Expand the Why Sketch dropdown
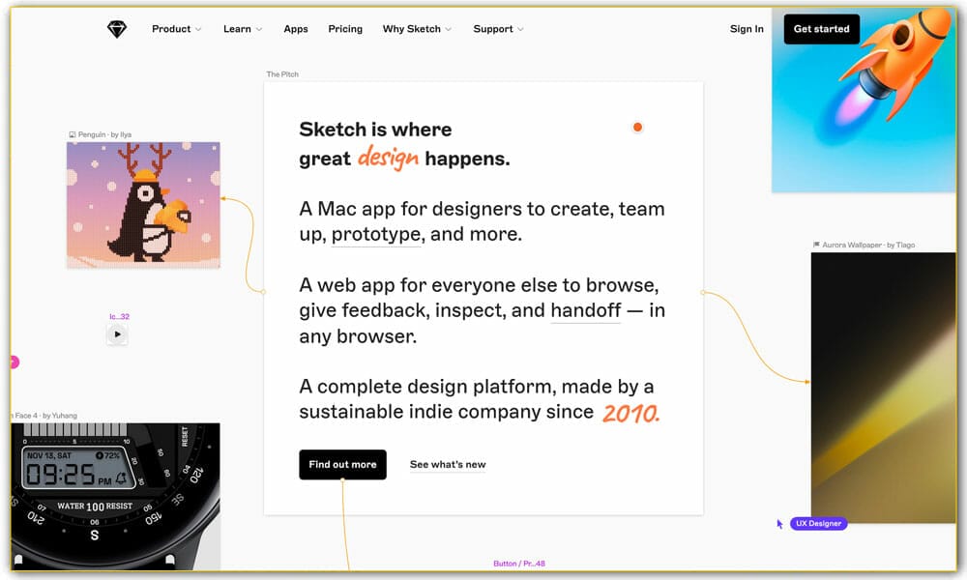This screenshot has width=967, height=580. coord(417,29)
